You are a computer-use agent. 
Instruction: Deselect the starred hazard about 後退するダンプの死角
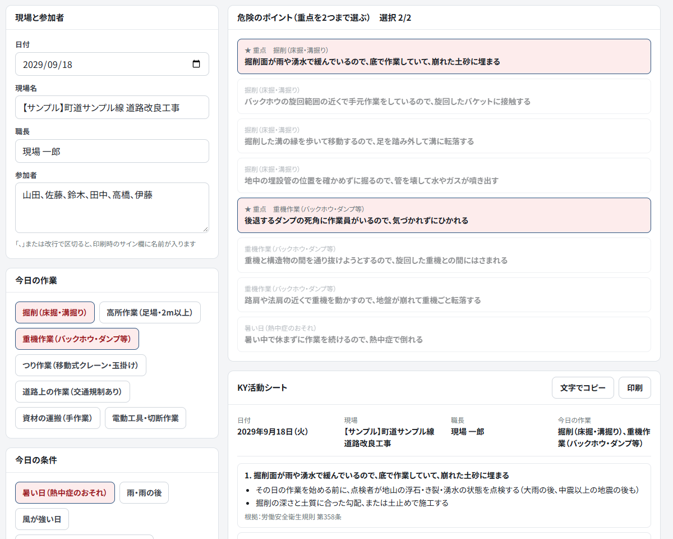pos(444,215)
